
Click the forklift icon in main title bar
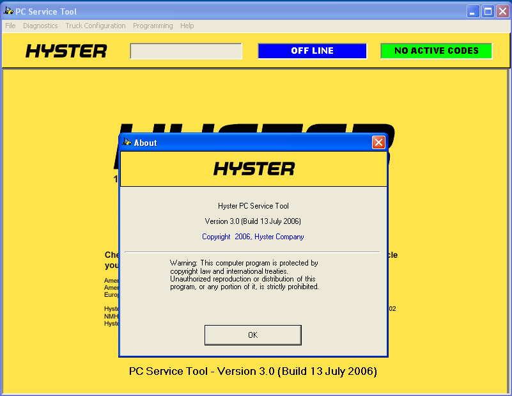[x=8, y=12]
